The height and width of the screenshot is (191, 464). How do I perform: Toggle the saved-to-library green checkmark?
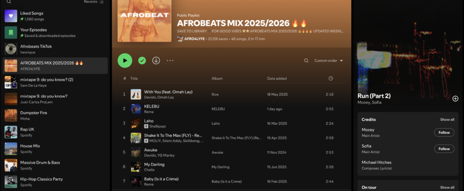coord(142,60)
